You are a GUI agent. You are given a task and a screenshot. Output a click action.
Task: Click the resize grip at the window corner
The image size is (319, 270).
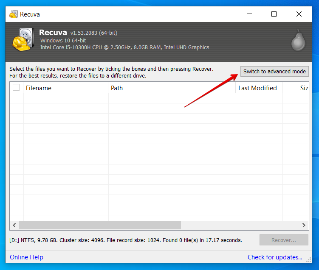309,260
